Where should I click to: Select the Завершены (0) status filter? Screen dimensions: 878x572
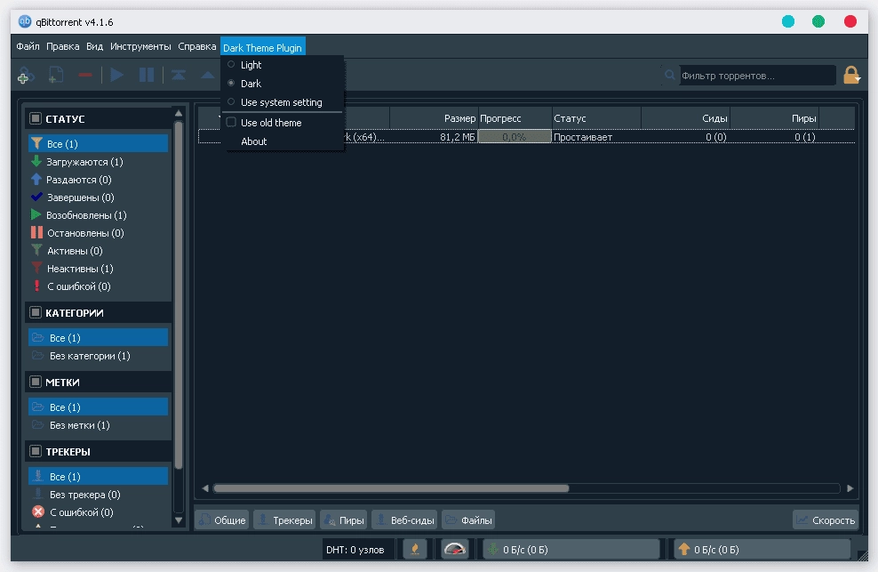tap(99, 197)
